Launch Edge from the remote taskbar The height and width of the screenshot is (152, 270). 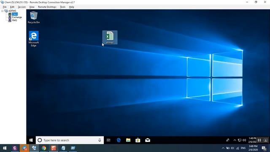click(x=119, y=140)
